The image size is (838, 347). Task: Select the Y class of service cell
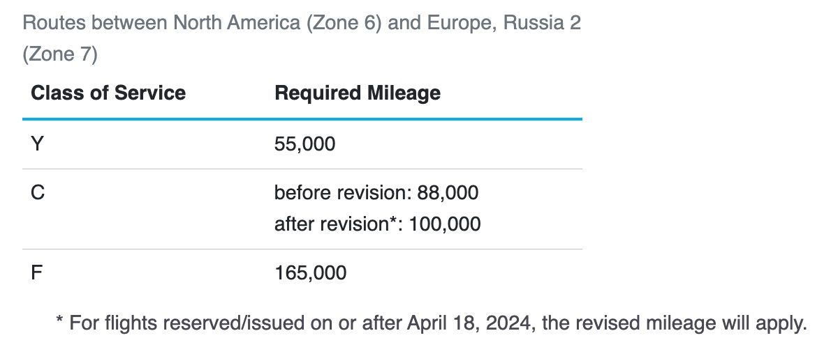pyautogui.click(x=38, y=144)
